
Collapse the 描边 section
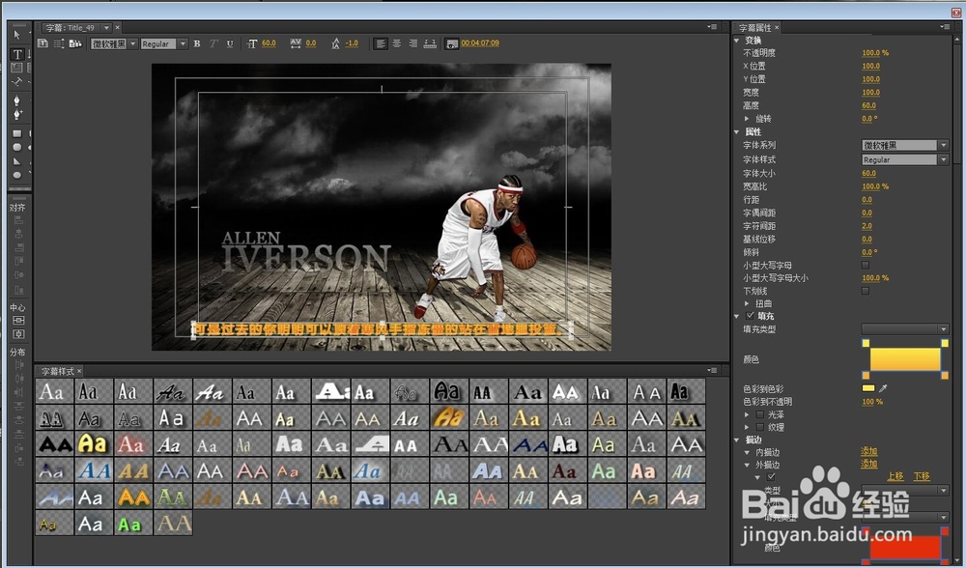click(737, 440)
